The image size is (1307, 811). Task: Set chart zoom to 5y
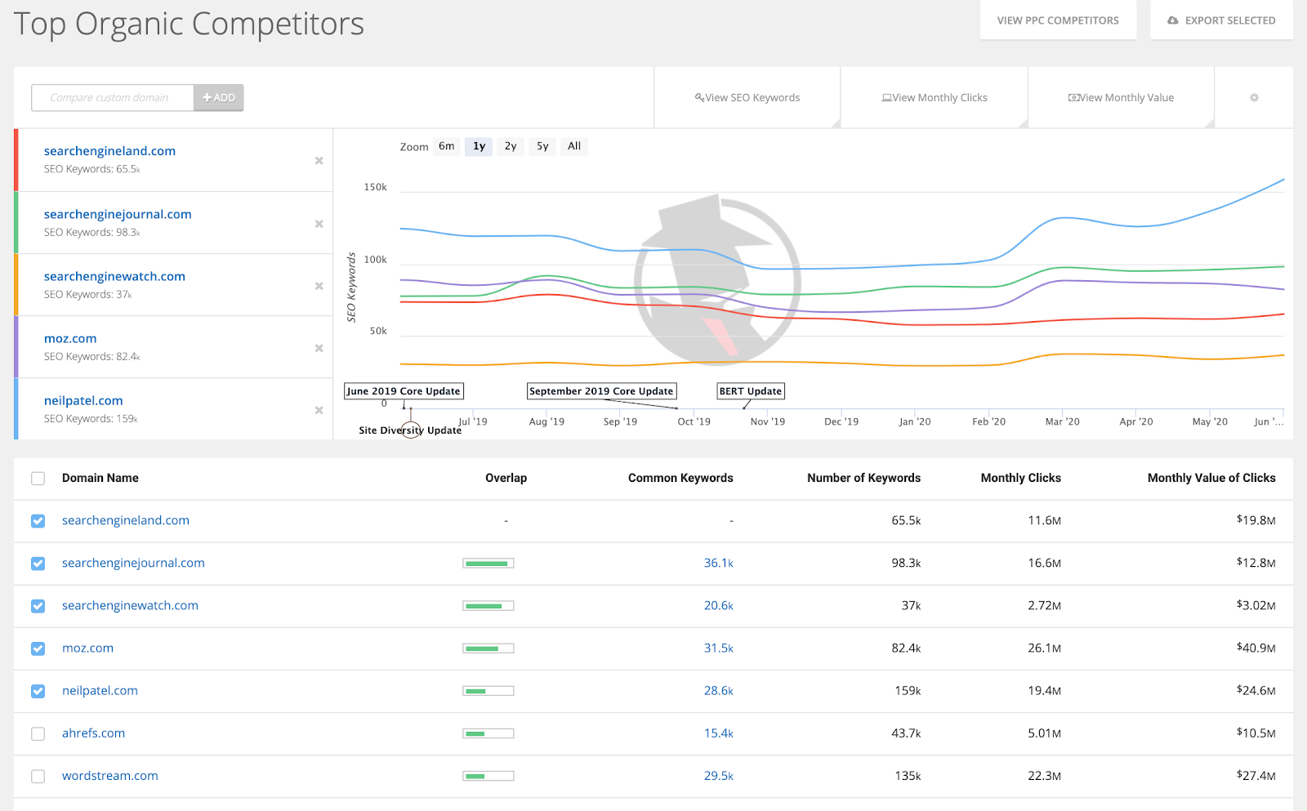[542, 146]
